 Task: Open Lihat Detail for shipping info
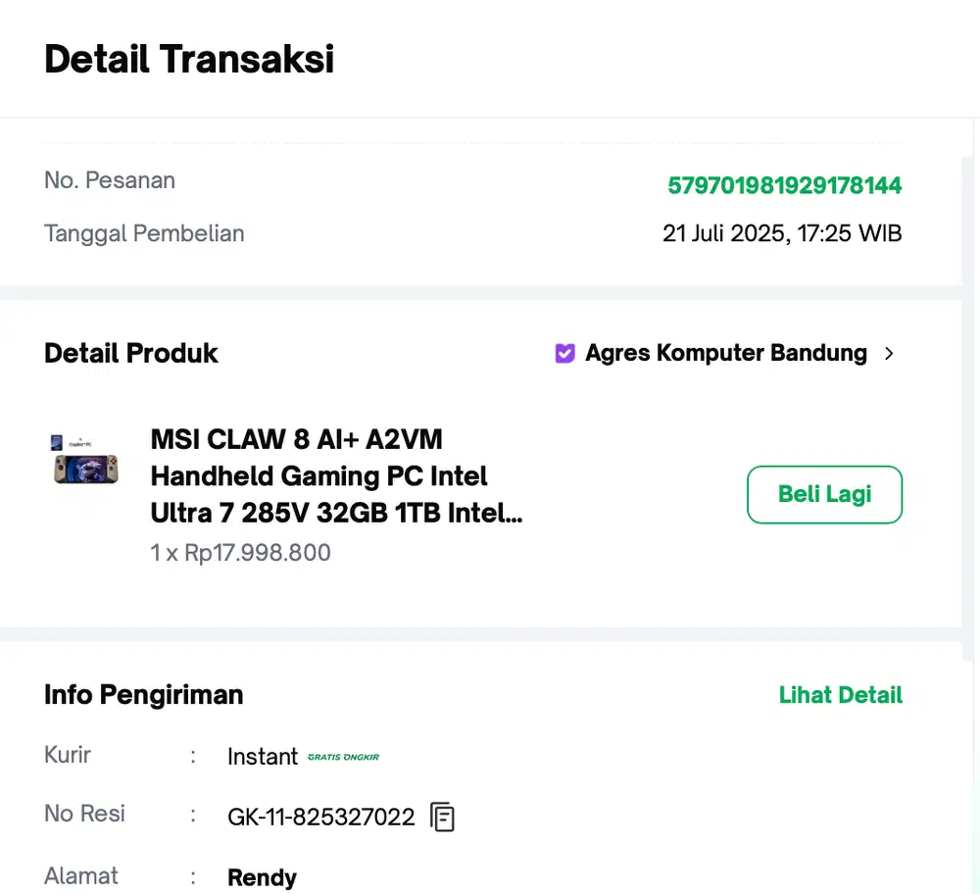pos(840,694)
